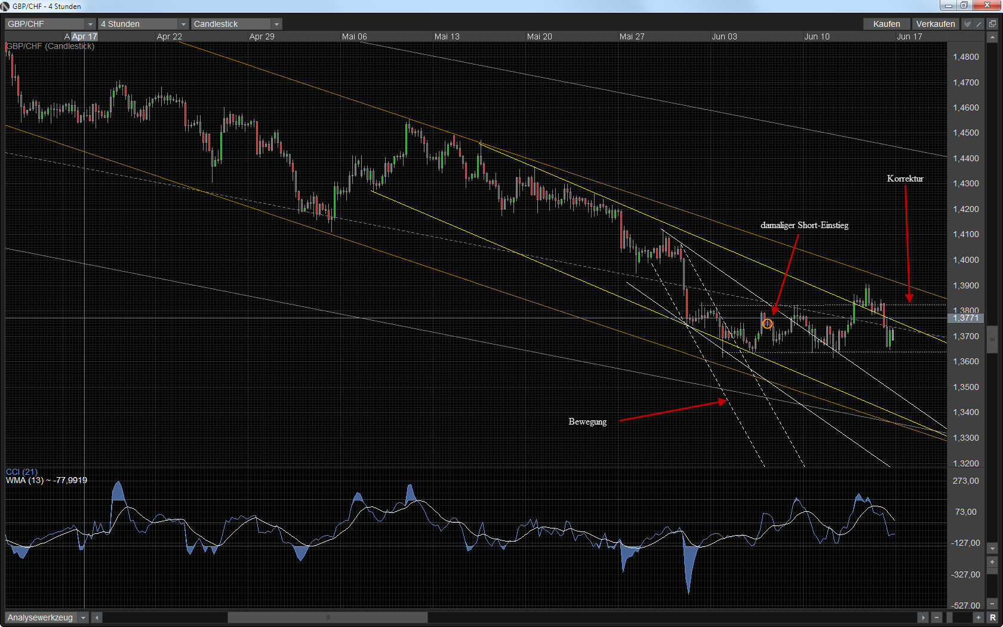Click the GBP/CHF (Candlestick) chart label

[50, 46]
